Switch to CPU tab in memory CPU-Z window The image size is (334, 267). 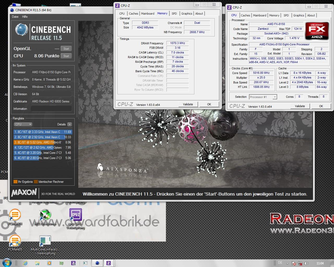coord(122,14)
